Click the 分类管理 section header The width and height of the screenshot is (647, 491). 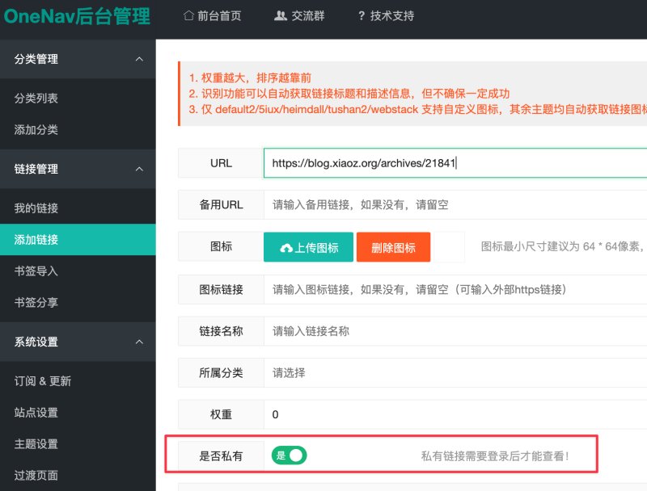tap(78, 59)
